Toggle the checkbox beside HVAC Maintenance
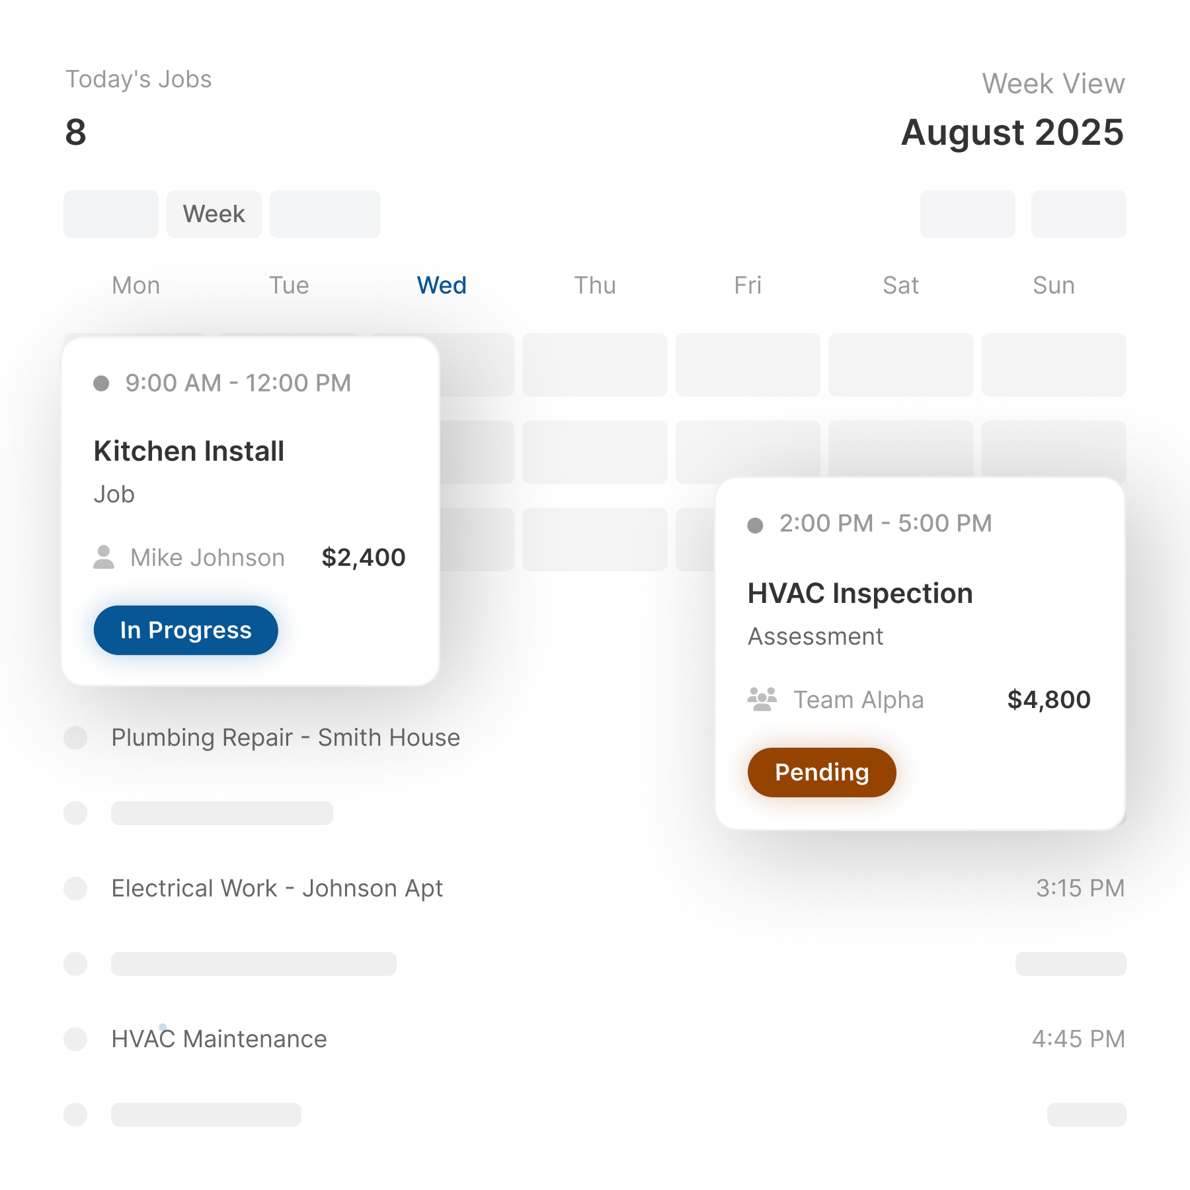 click(x=75, y=1039)
